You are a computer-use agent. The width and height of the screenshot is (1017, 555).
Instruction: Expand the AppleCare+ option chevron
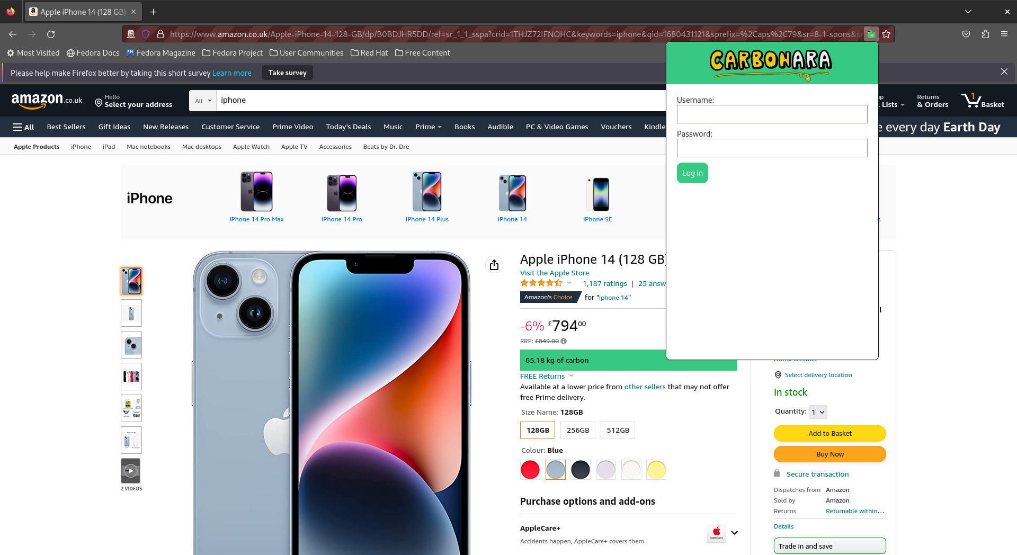(734, 533)
